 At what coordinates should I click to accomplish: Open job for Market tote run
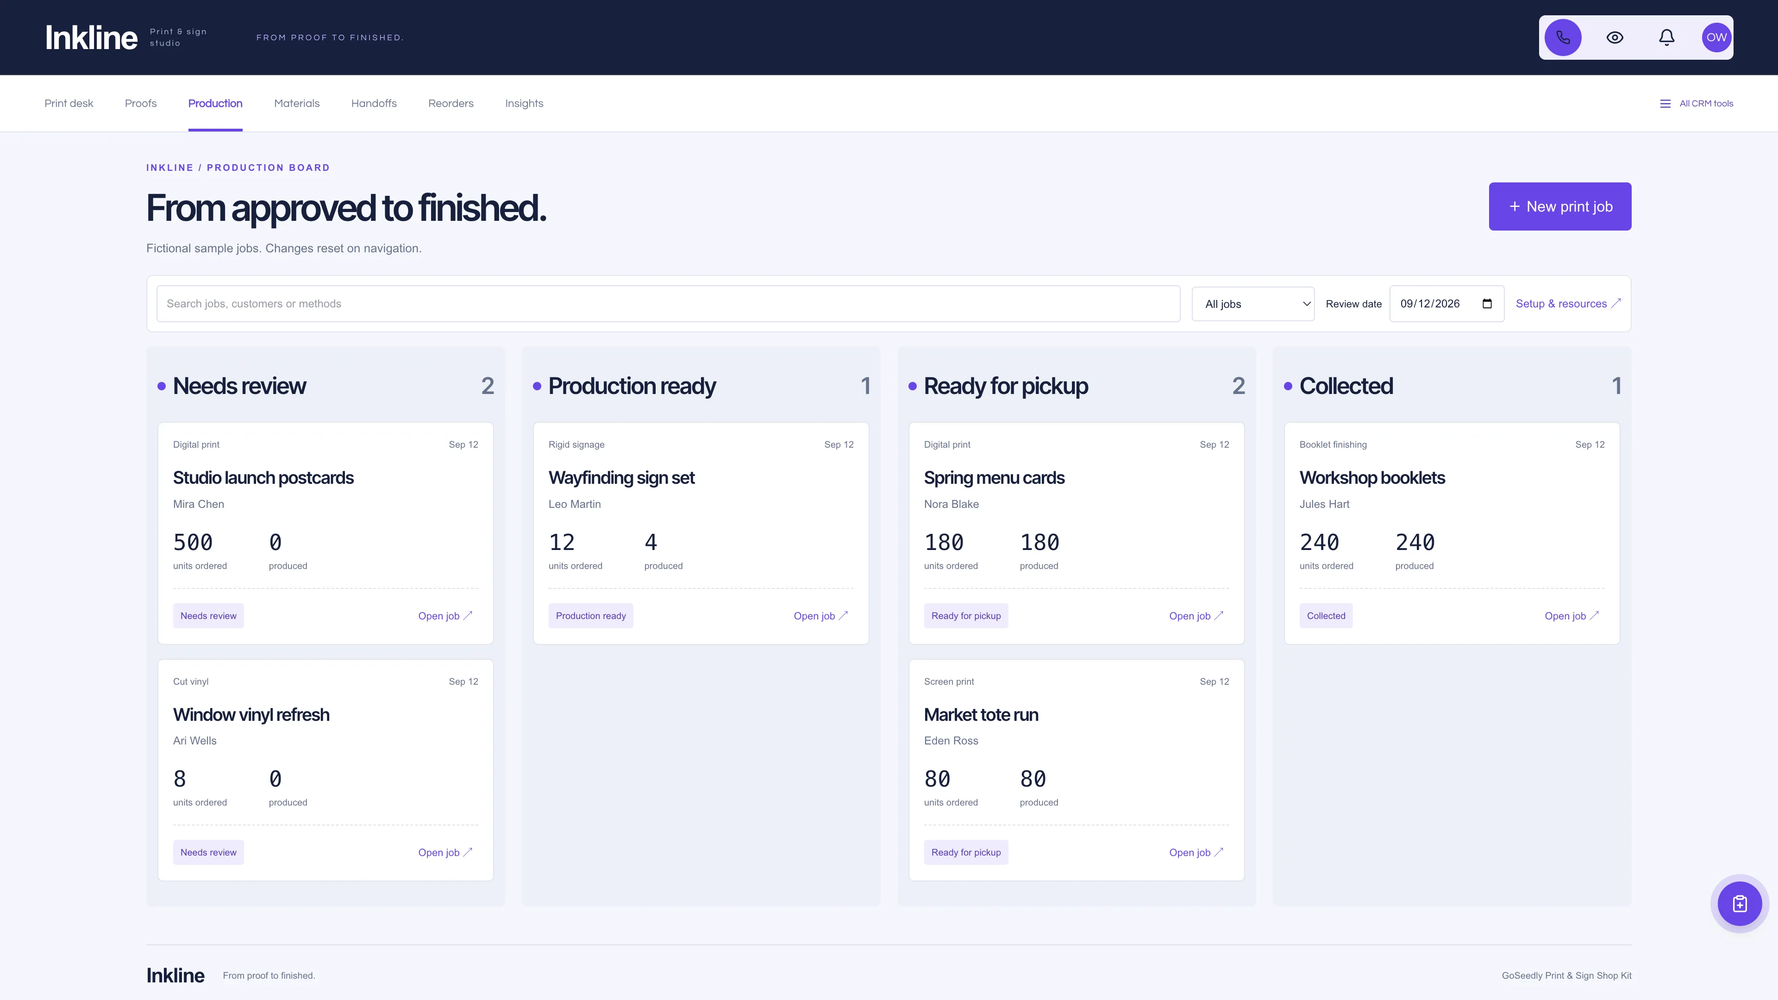point(1196,852)
